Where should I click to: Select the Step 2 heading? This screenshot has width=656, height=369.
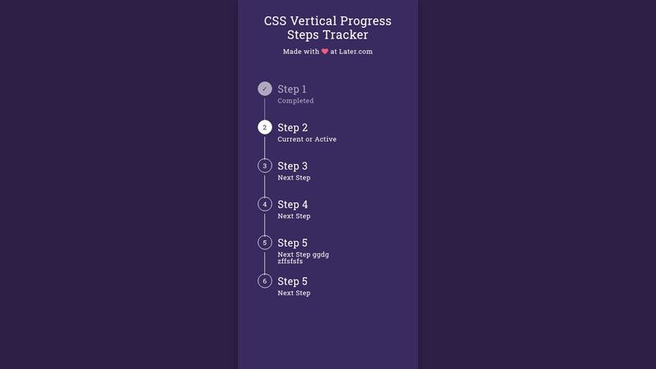tap(293, 128)
